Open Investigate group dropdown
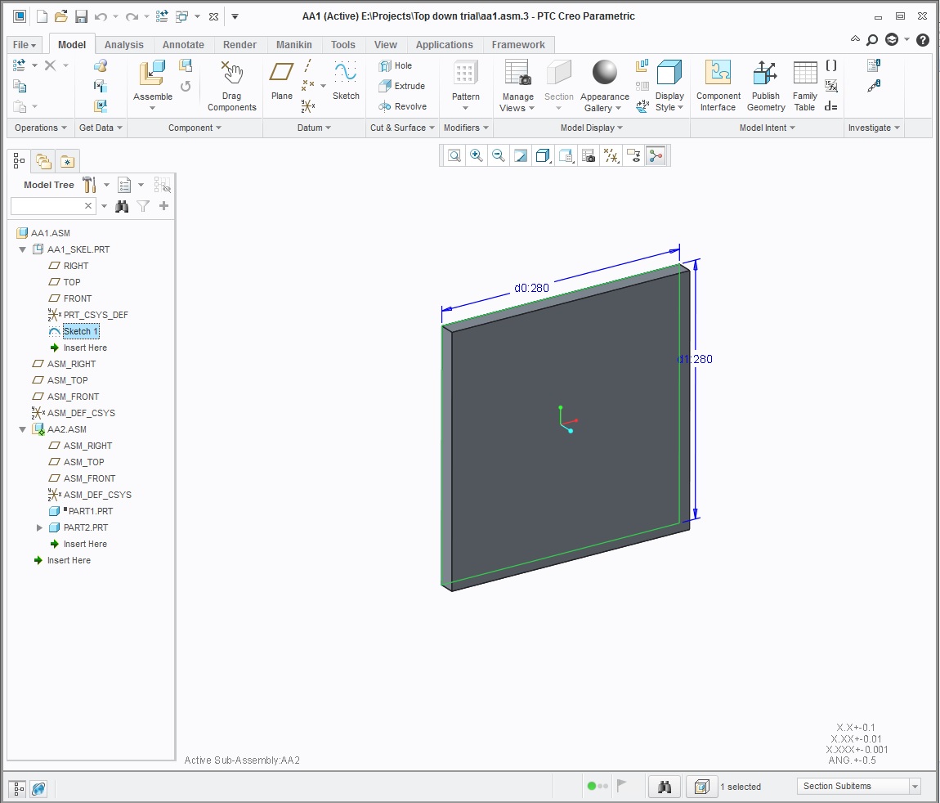 coord(874,128)
